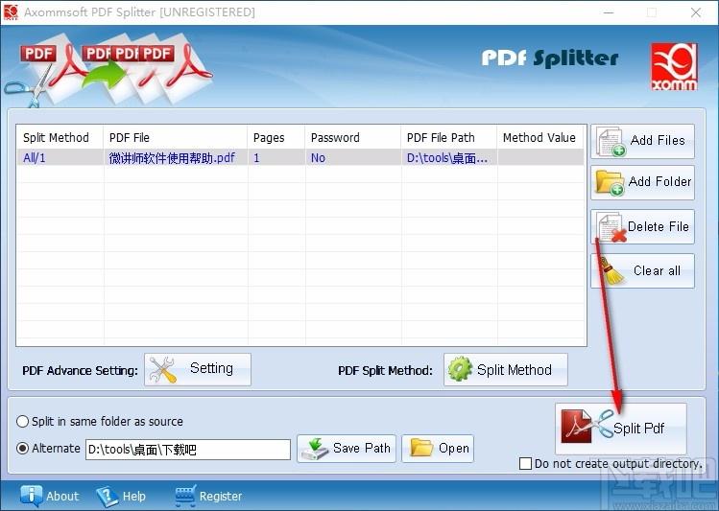Click the Help question mark icon
Screen dimensions: 719x511
tap(107, 497)
